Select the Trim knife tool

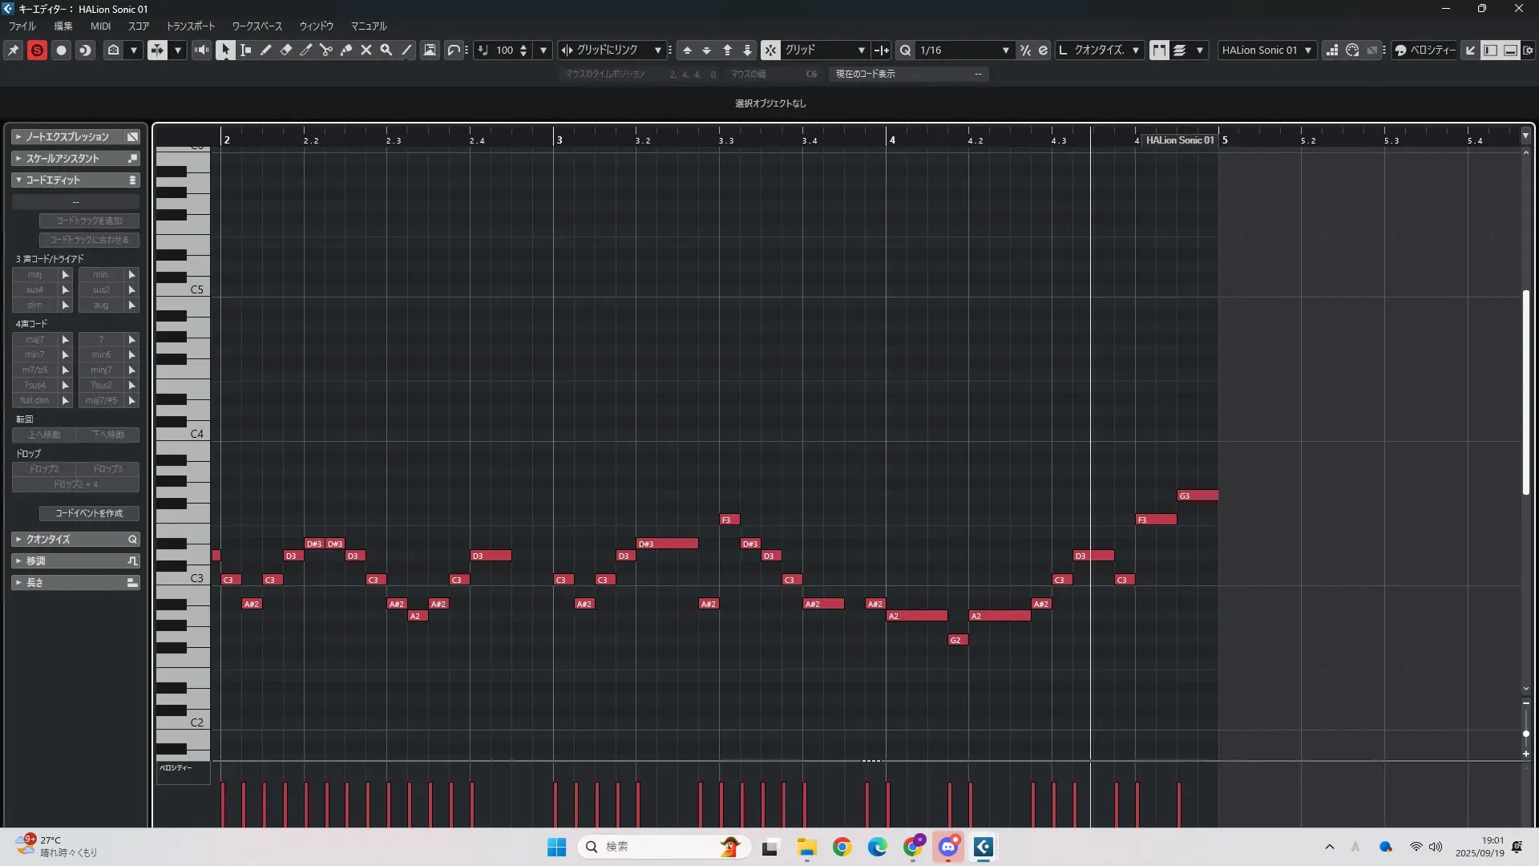[x=305, y=50]
